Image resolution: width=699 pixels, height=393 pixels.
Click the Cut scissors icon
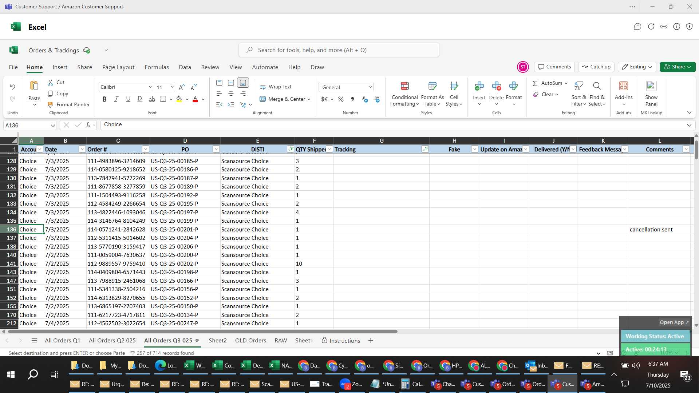coord(51,83)
